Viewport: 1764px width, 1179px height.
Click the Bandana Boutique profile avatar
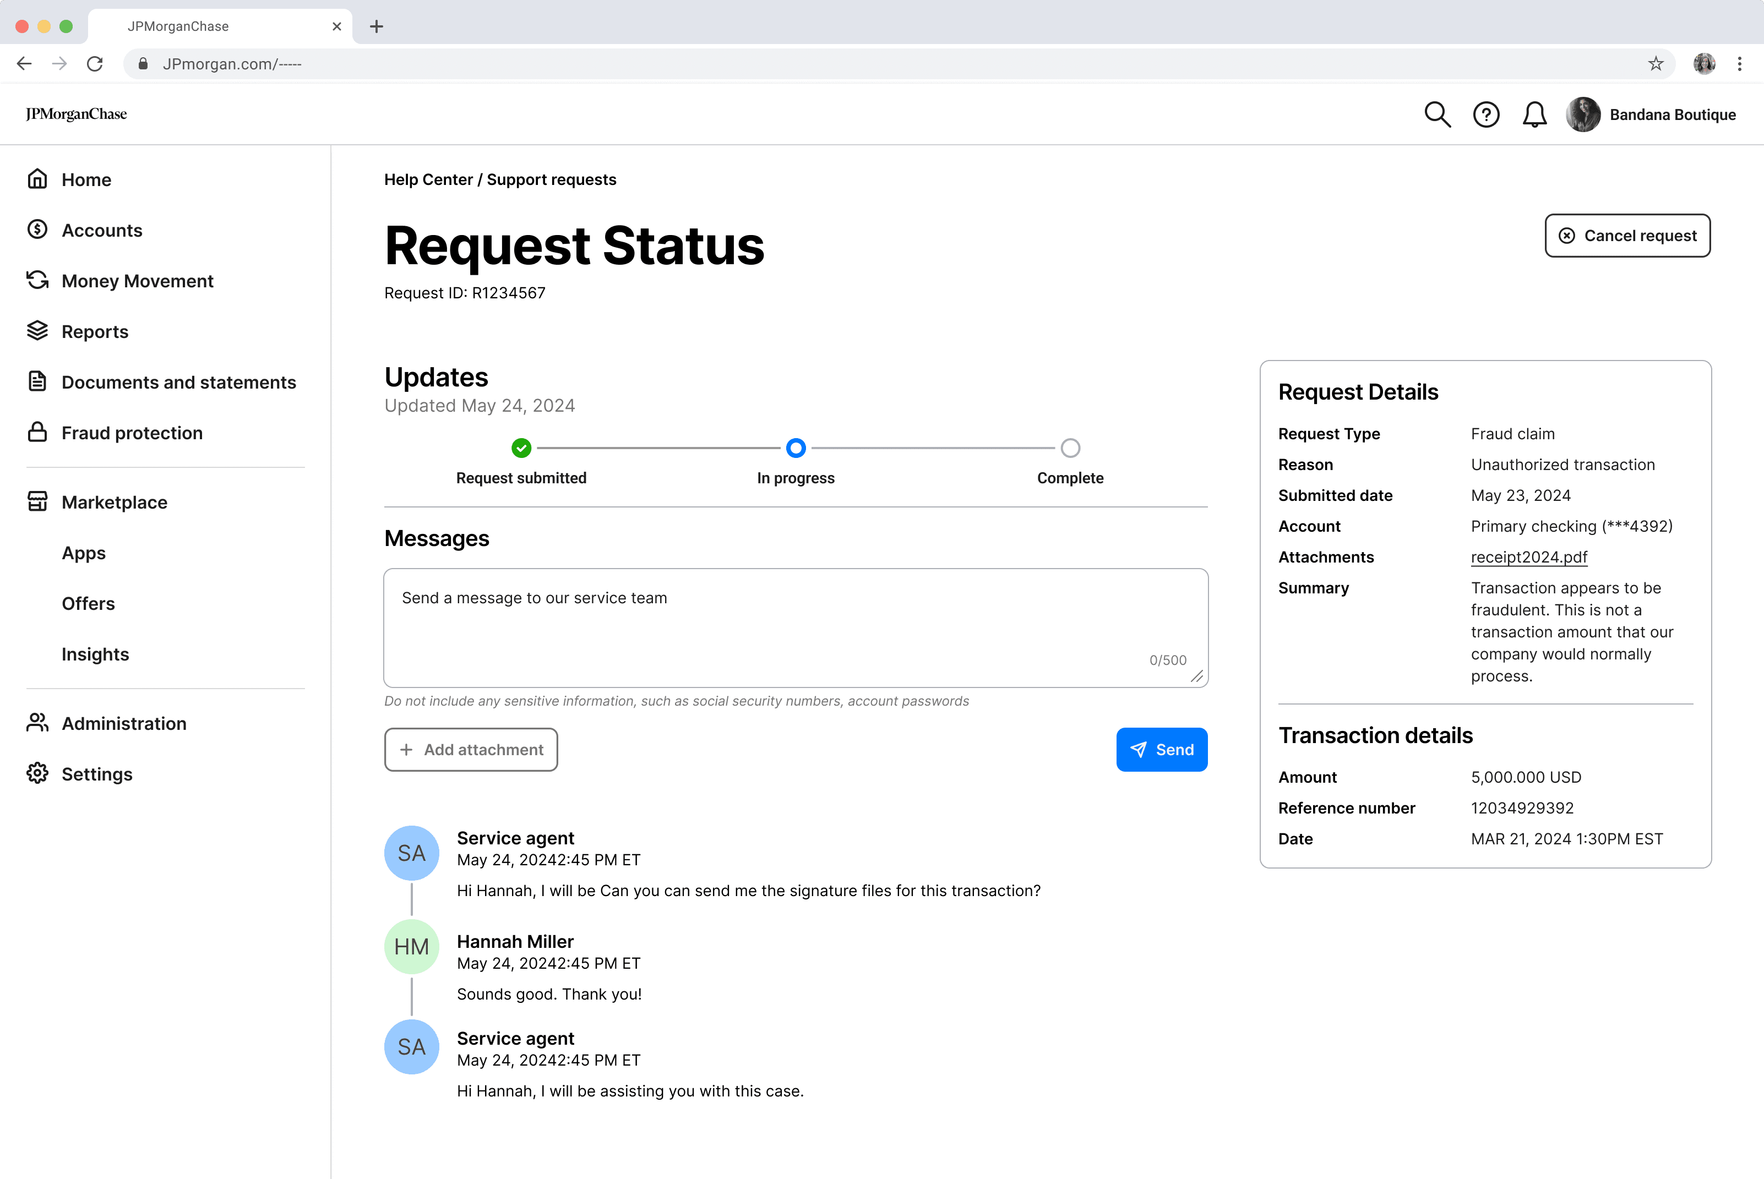[x=1583, y=114]
